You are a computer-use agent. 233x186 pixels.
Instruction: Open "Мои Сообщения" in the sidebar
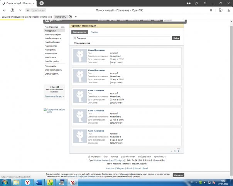click(52, 42)
